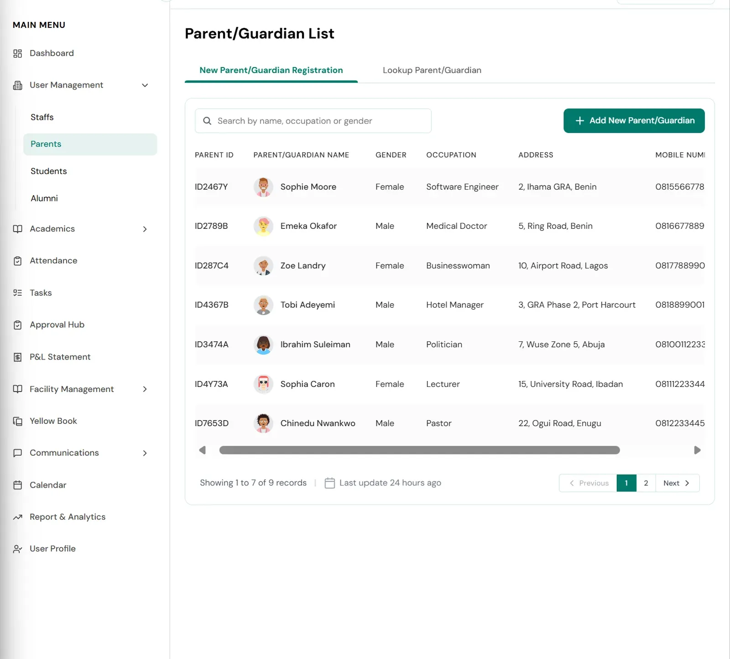The image size is (730, 659).
Task: Click Sophie Moore's avatar
Action: (x=263, y=187)
